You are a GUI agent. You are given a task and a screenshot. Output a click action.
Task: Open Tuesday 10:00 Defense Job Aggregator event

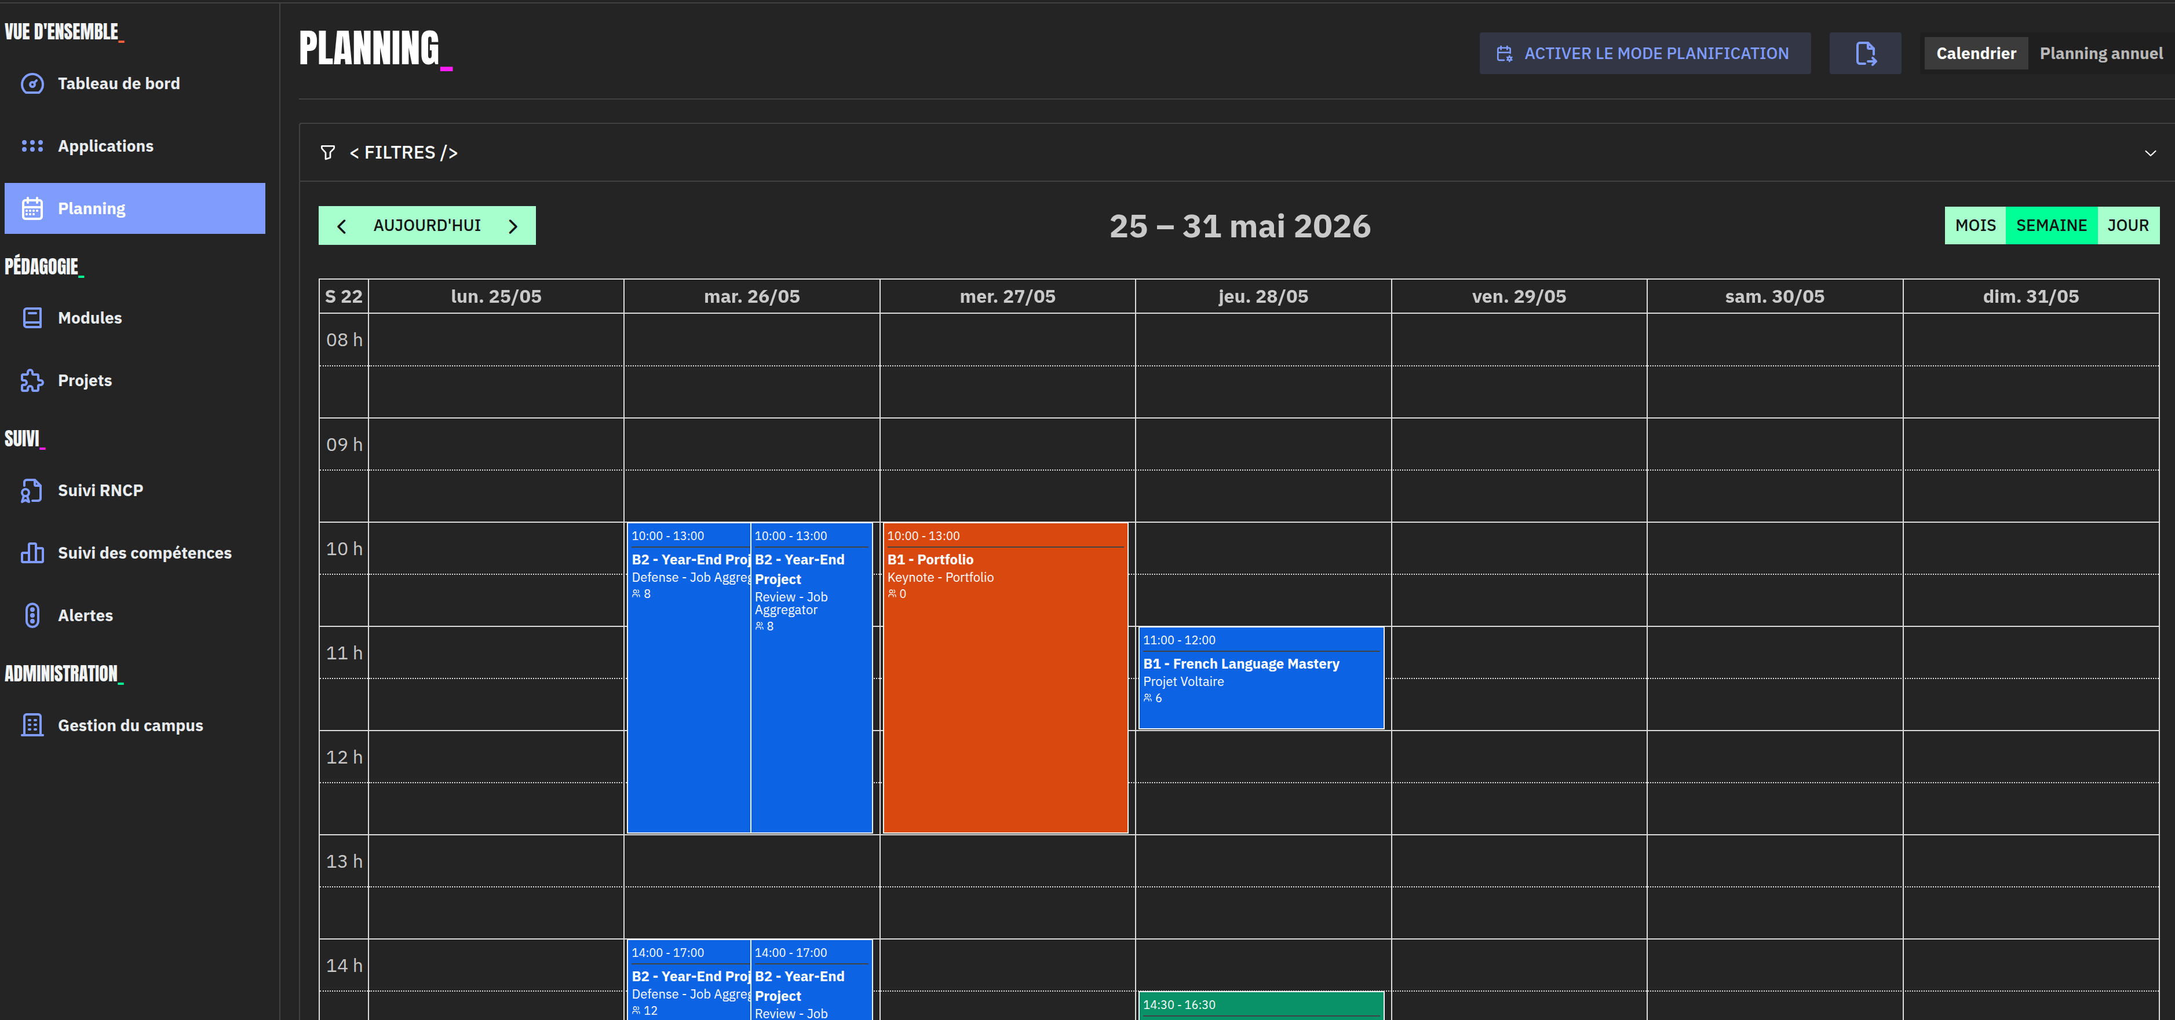pyautogui.click(x=688, y=677)
